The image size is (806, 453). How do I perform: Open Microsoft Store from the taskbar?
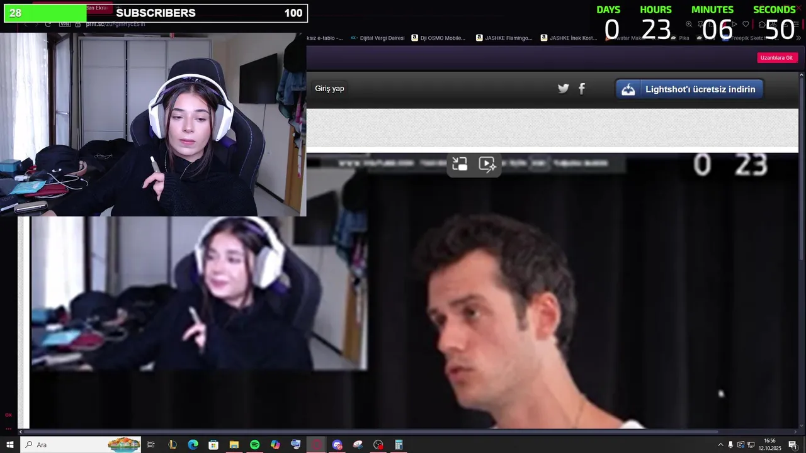[x=213, y=445]
